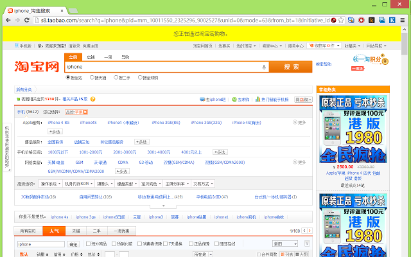
Task: Expand the 网站导航 dropdown
Action: point(376,46)
